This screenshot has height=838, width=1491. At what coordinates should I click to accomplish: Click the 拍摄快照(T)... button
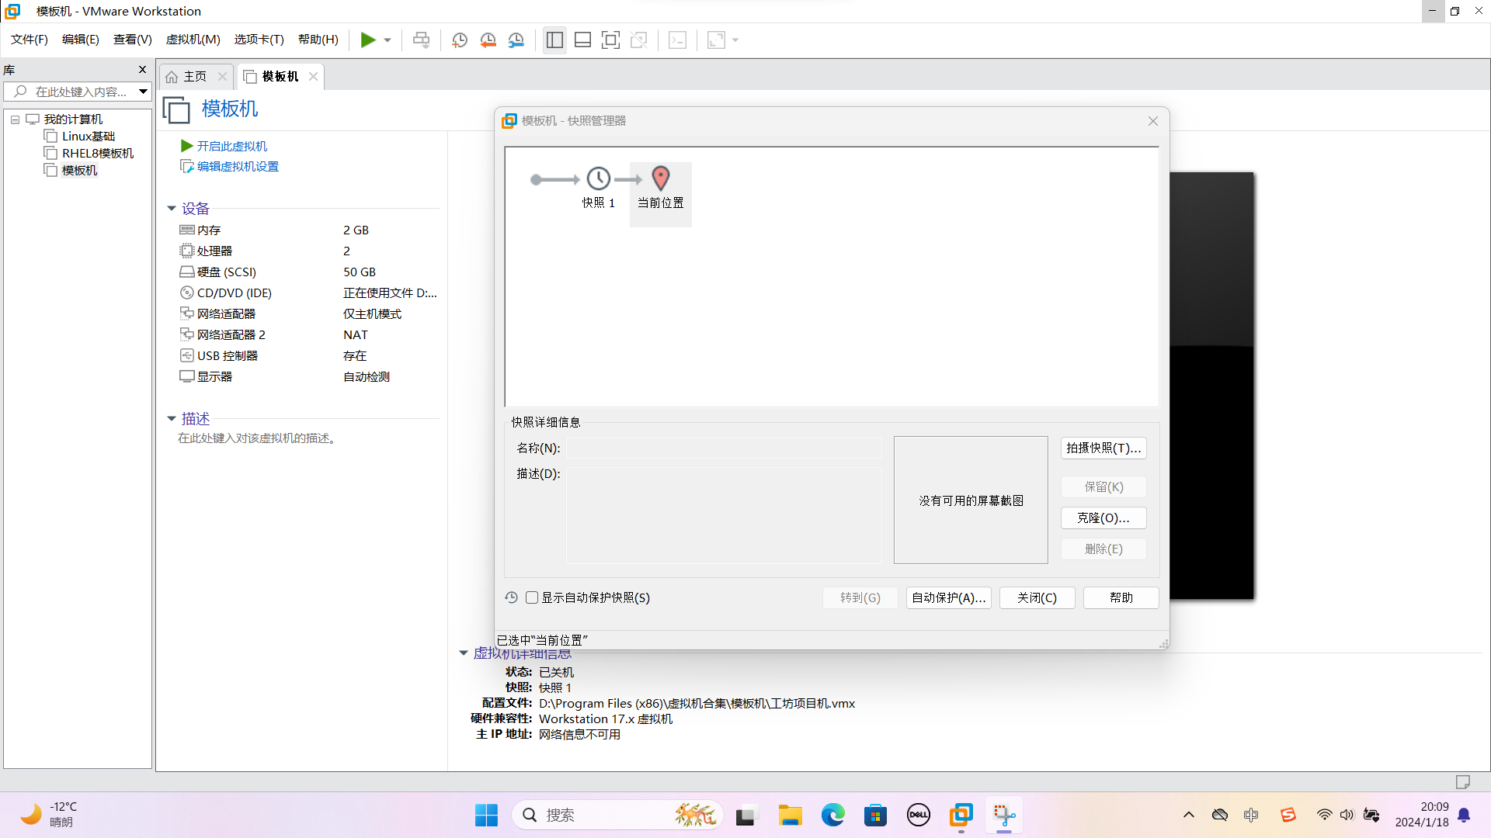pos(1103,448)
